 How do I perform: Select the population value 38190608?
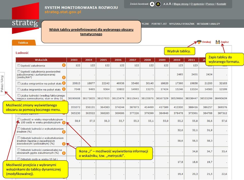tap(74, 98)
